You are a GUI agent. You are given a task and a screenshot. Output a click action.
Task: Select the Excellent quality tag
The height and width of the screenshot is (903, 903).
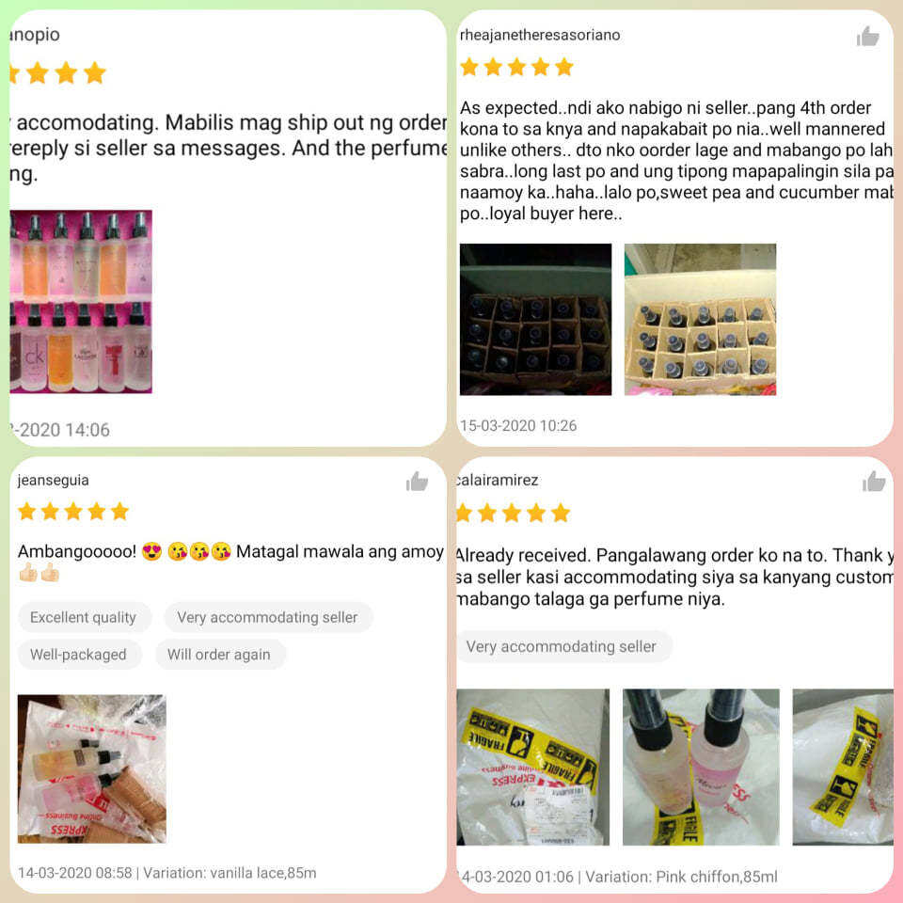pos(84,617)
